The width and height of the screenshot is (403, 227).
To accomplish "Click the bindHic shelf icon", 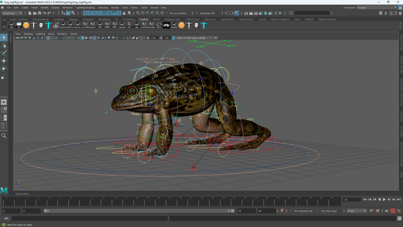I will [x=174, y=25].
